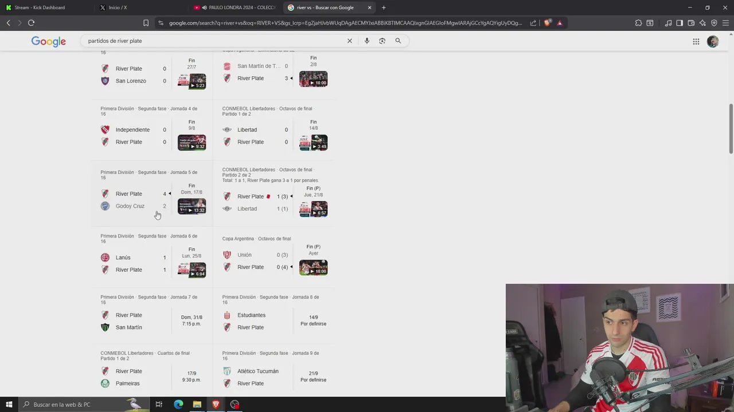This screenshot has width=734, height=412.
Task: Launch Microsoft Edge from the taskbar
Action: [178, 405]
